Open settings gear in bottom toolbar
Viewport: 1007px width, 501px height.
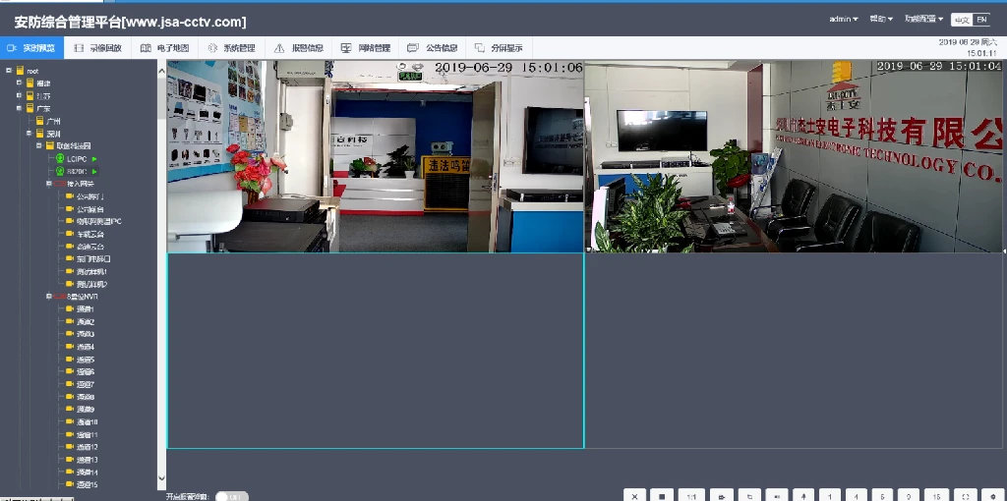tap(992, 496)
